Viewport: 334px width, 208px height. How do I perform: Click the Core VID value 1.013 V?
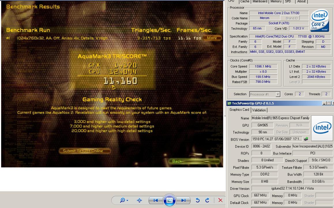(x=299, y=28)
